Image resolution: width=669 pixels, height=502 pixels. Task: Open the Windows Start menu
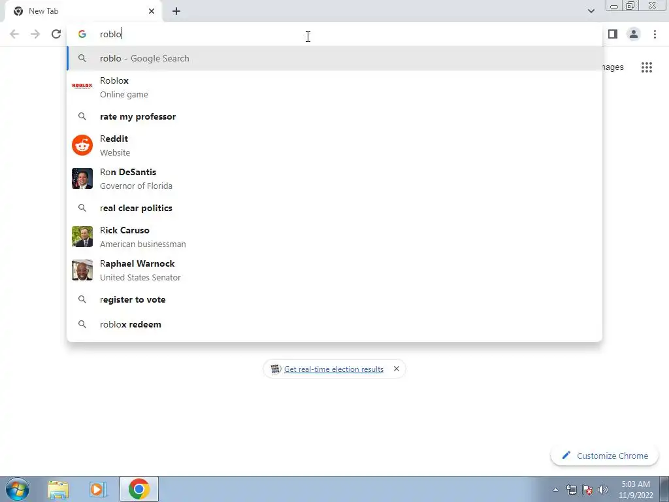18,489
